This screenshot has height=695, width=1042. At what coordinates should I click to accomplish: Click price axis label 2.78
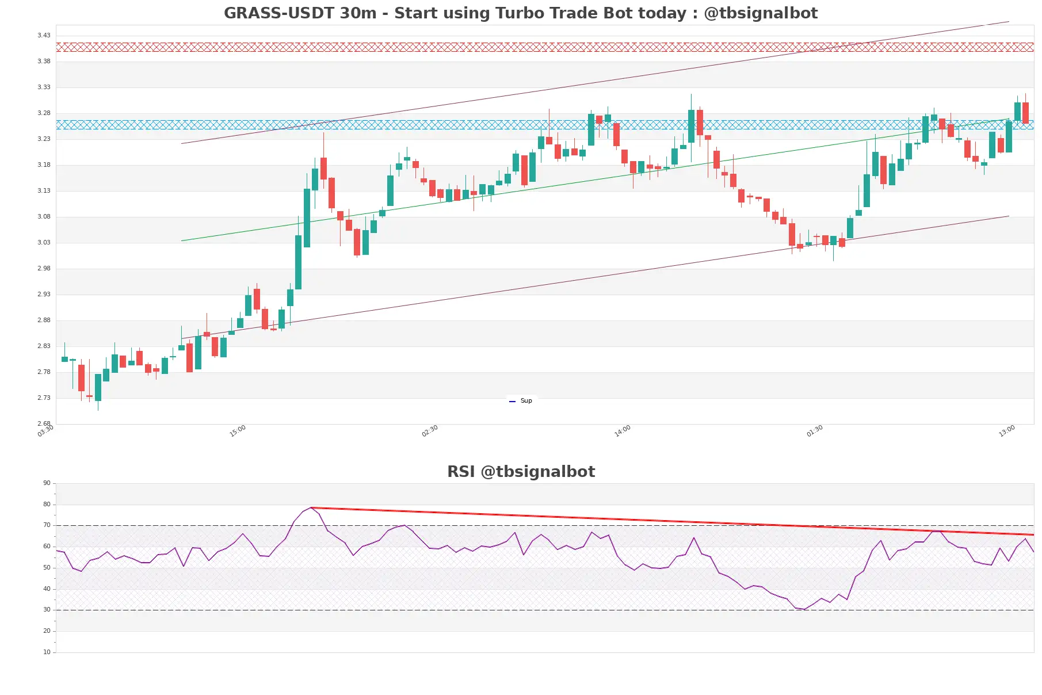(x=44, y=372)
